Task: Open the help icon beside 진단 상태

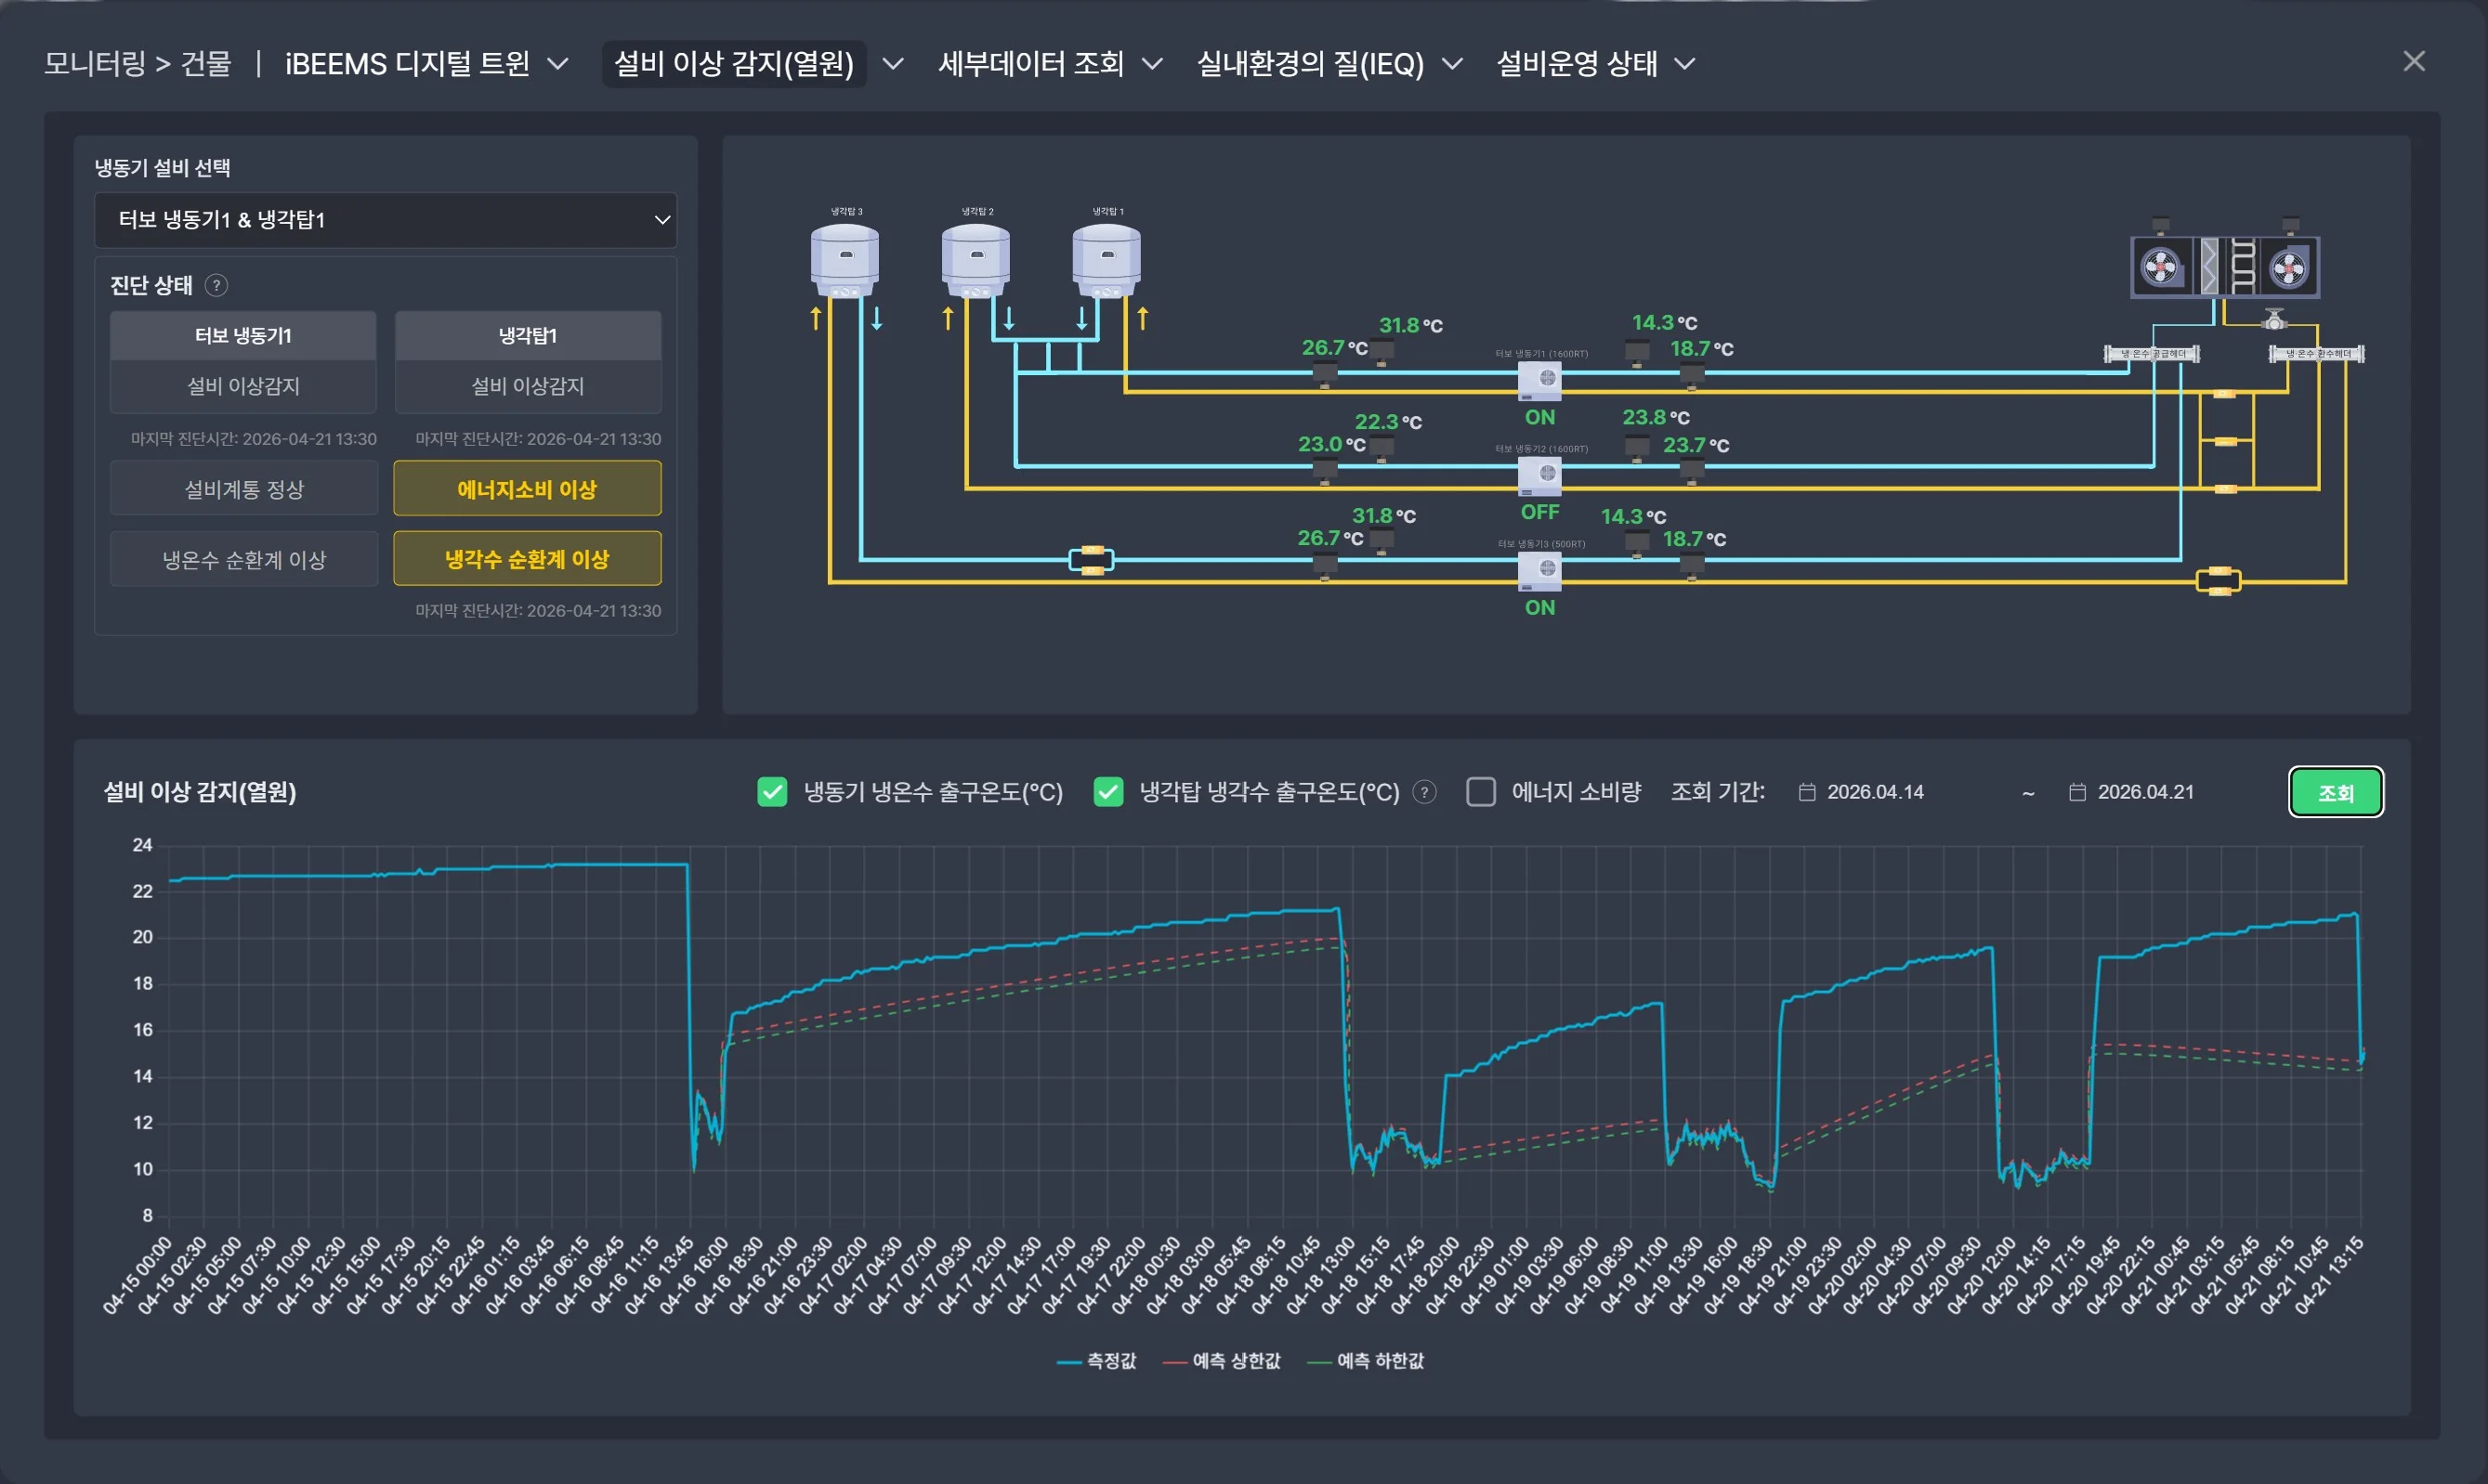Action: [x=216, y=286]
